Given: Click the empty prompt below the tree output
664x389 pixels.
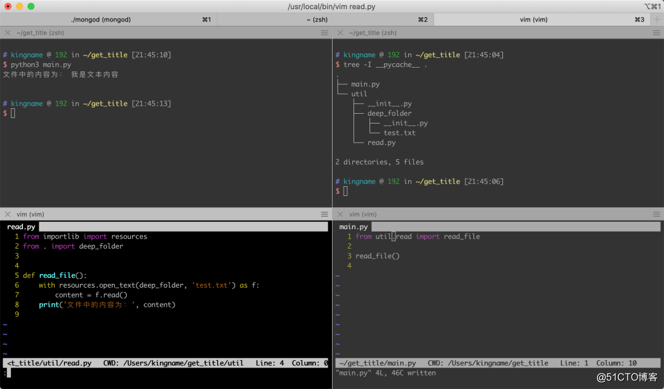Looking at the screenshot, I should pyautogui.click(x=346, y=191).
